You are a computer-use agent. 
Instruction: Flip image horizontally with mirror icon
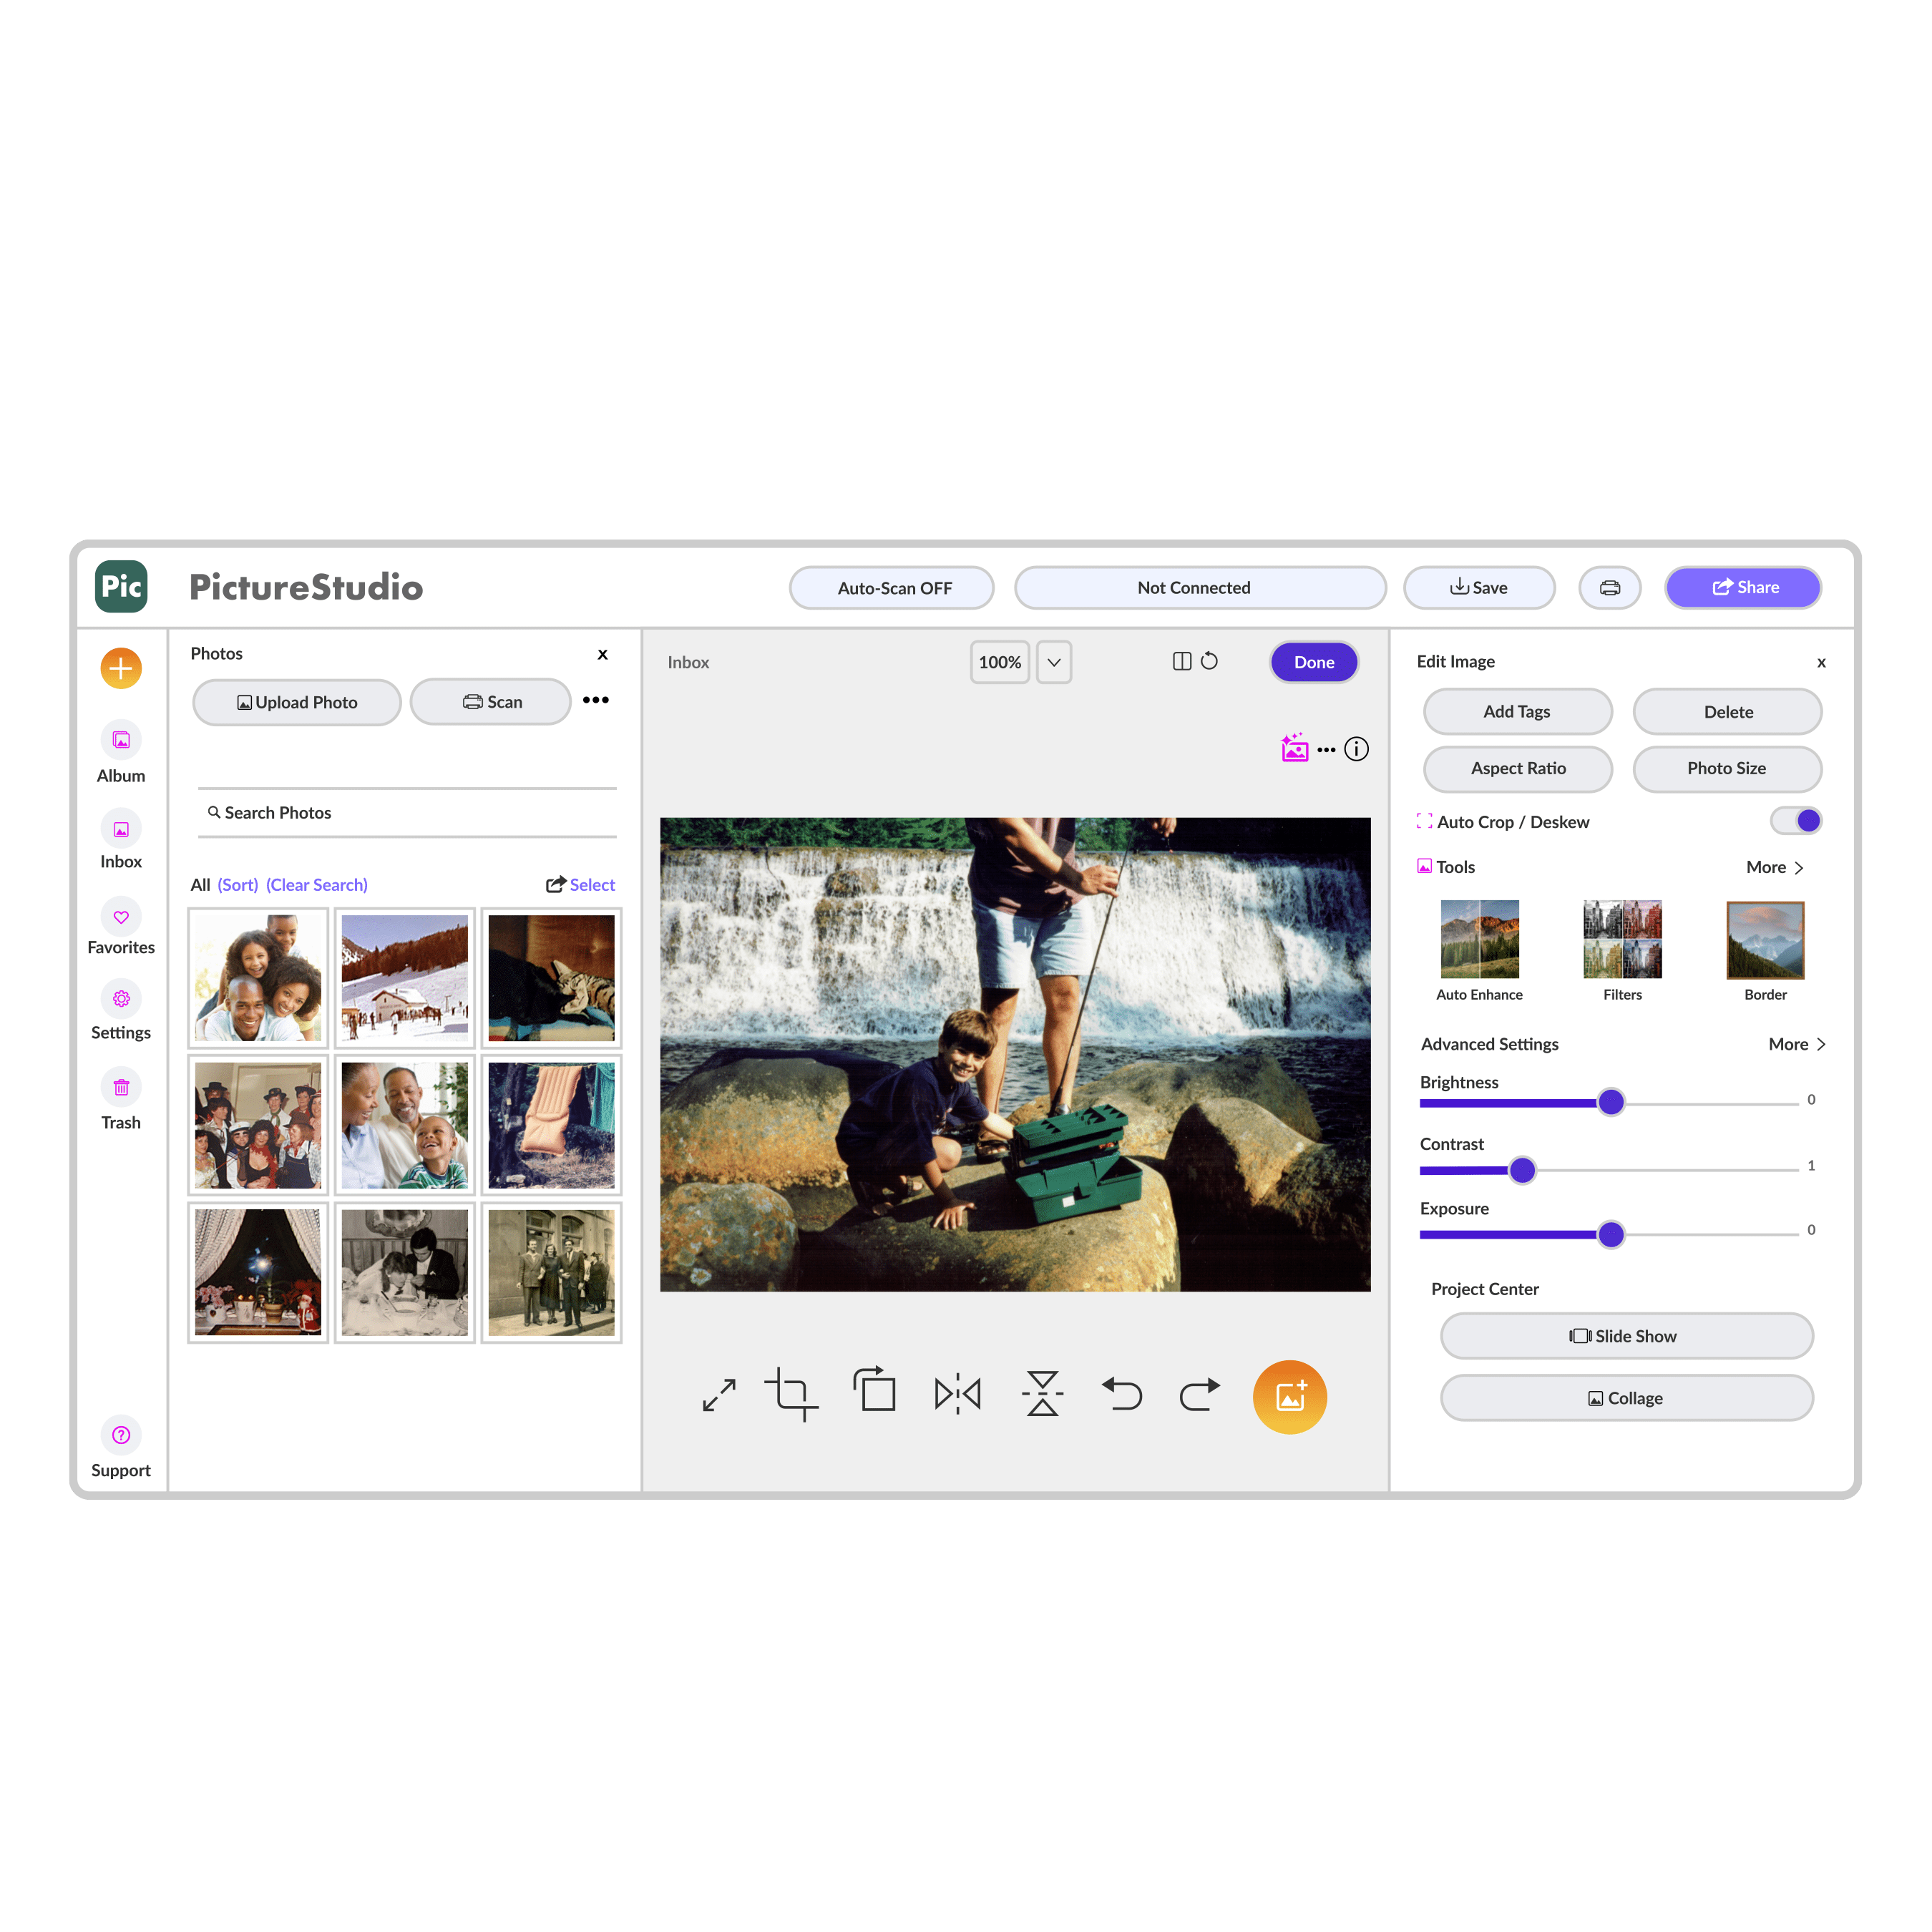point(957,1394)
